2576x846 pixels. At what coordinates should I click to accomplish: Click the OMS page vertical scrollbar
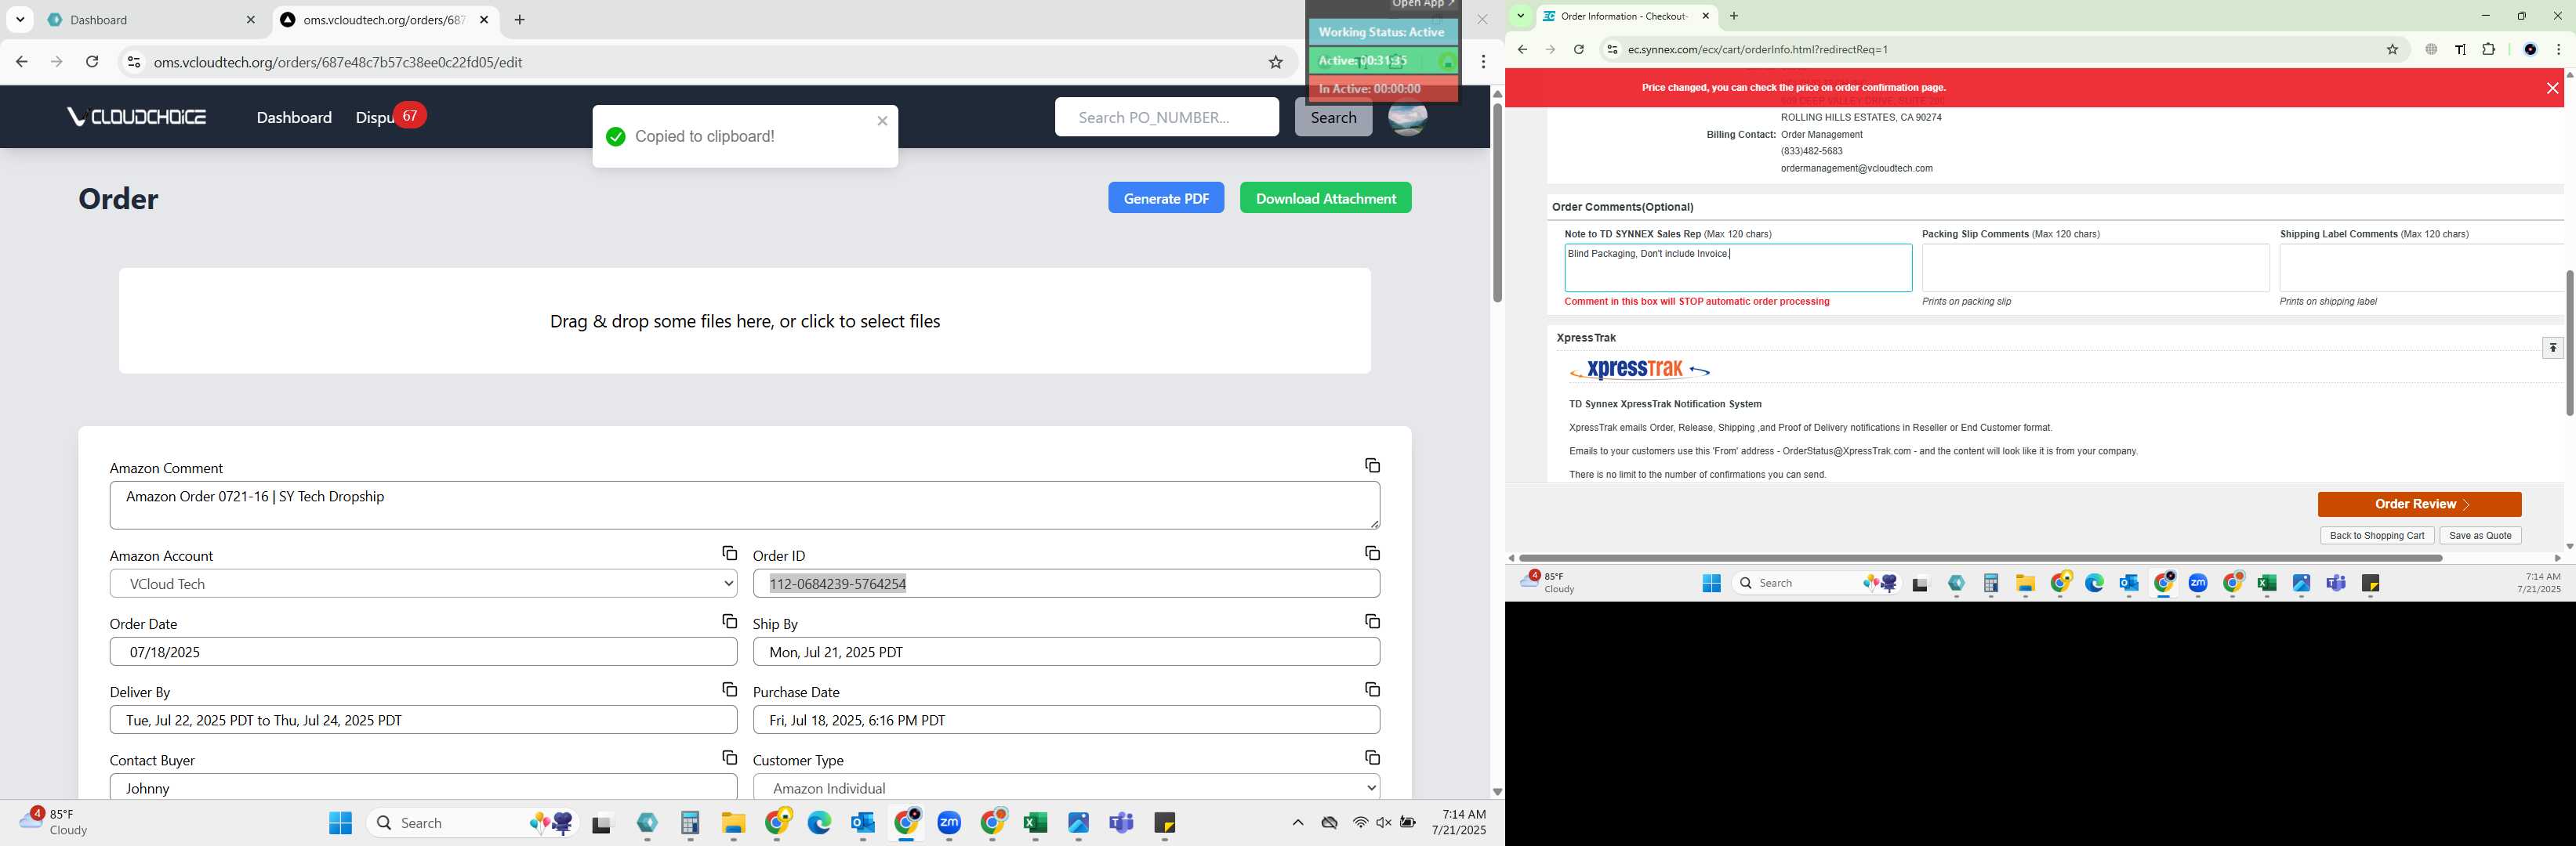(x=1497, y=204)
